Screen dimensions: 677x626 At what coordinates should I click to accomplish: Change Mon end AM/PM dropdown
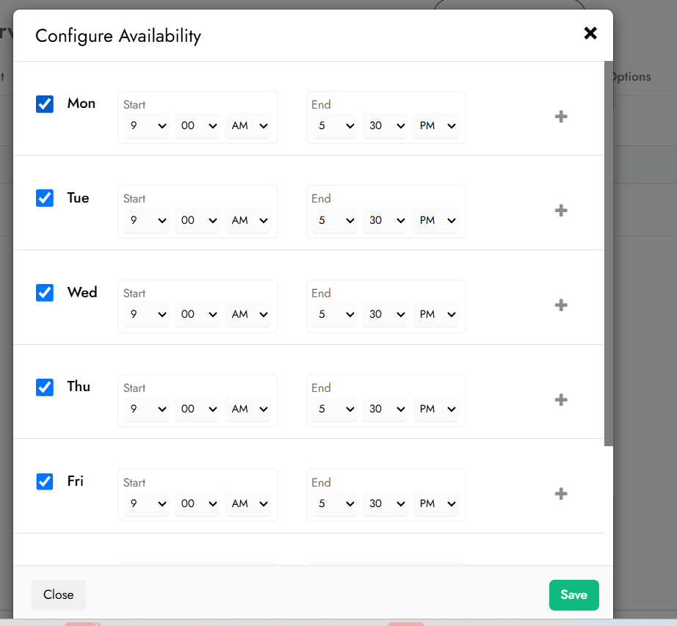click(435, 125)
